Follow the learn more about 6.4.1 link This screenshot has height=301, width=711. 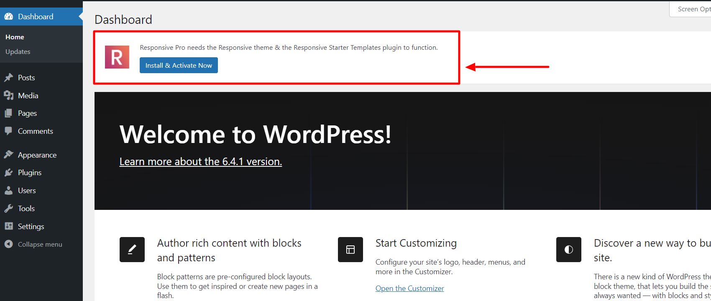(200, 162)
